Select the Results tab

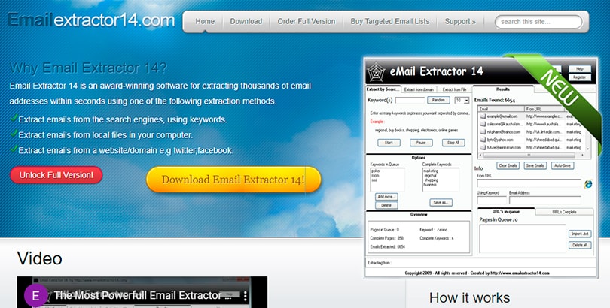coord(503,89)
